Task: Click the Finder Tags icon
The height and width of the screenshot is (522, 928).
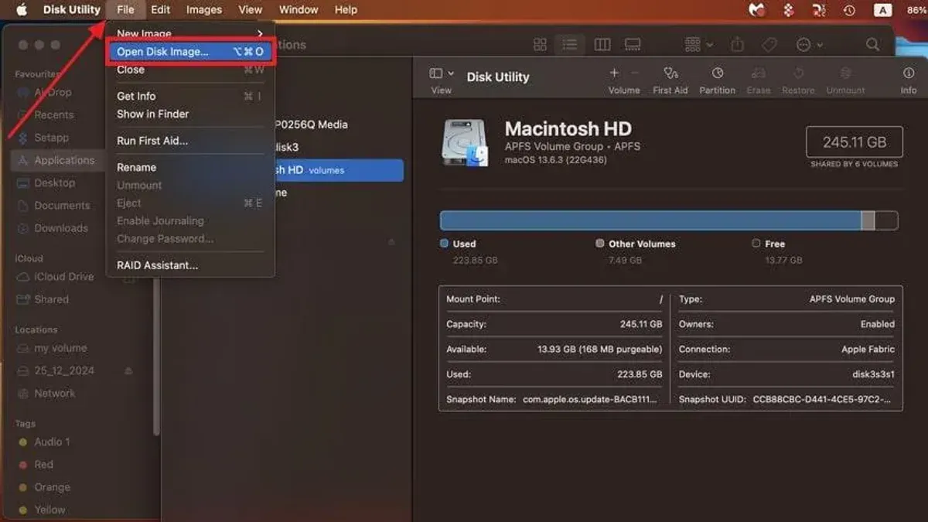Action: click(x=769, y=45)
